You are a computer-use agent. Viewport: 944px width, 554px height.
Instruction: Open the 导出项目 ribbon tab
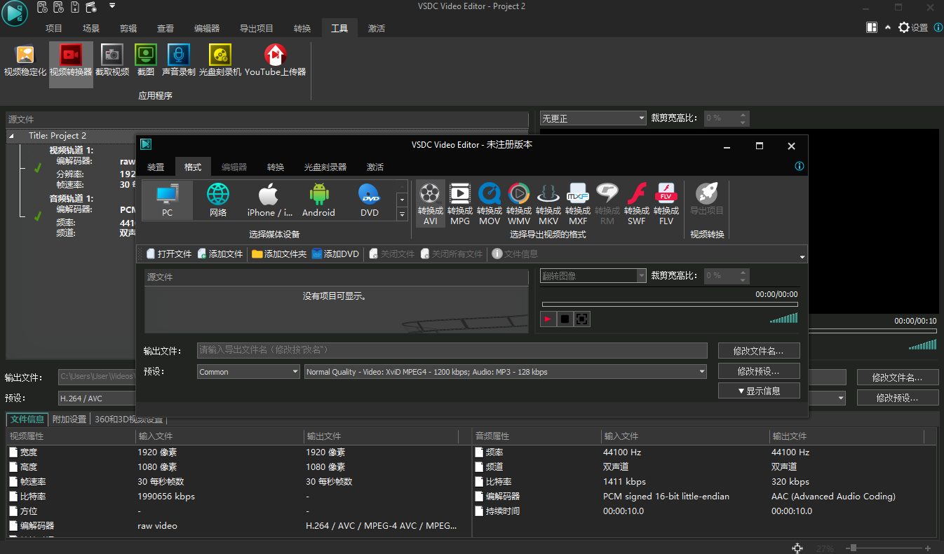coord(257,28)
